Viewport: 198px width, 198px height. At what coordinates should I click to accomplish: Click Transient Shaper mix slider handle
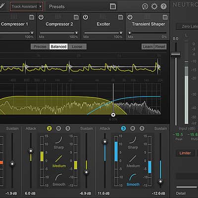[x=130, y=33]
